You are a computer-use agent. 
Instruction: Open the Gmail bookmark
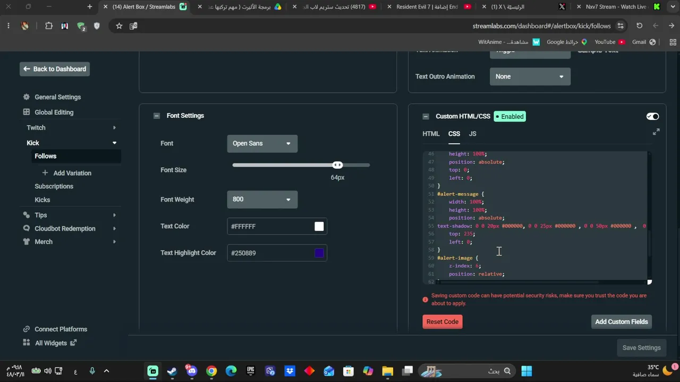644,42
